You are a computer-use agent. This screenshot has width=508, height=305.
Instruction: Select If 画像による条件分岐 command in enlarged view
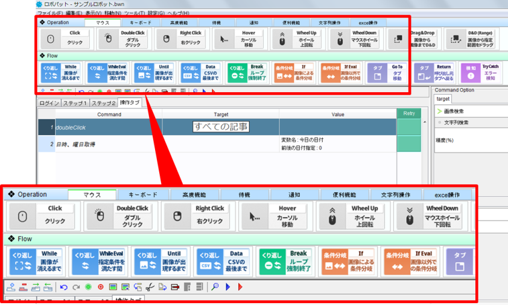pyautogui.click(x=348, y=262)
